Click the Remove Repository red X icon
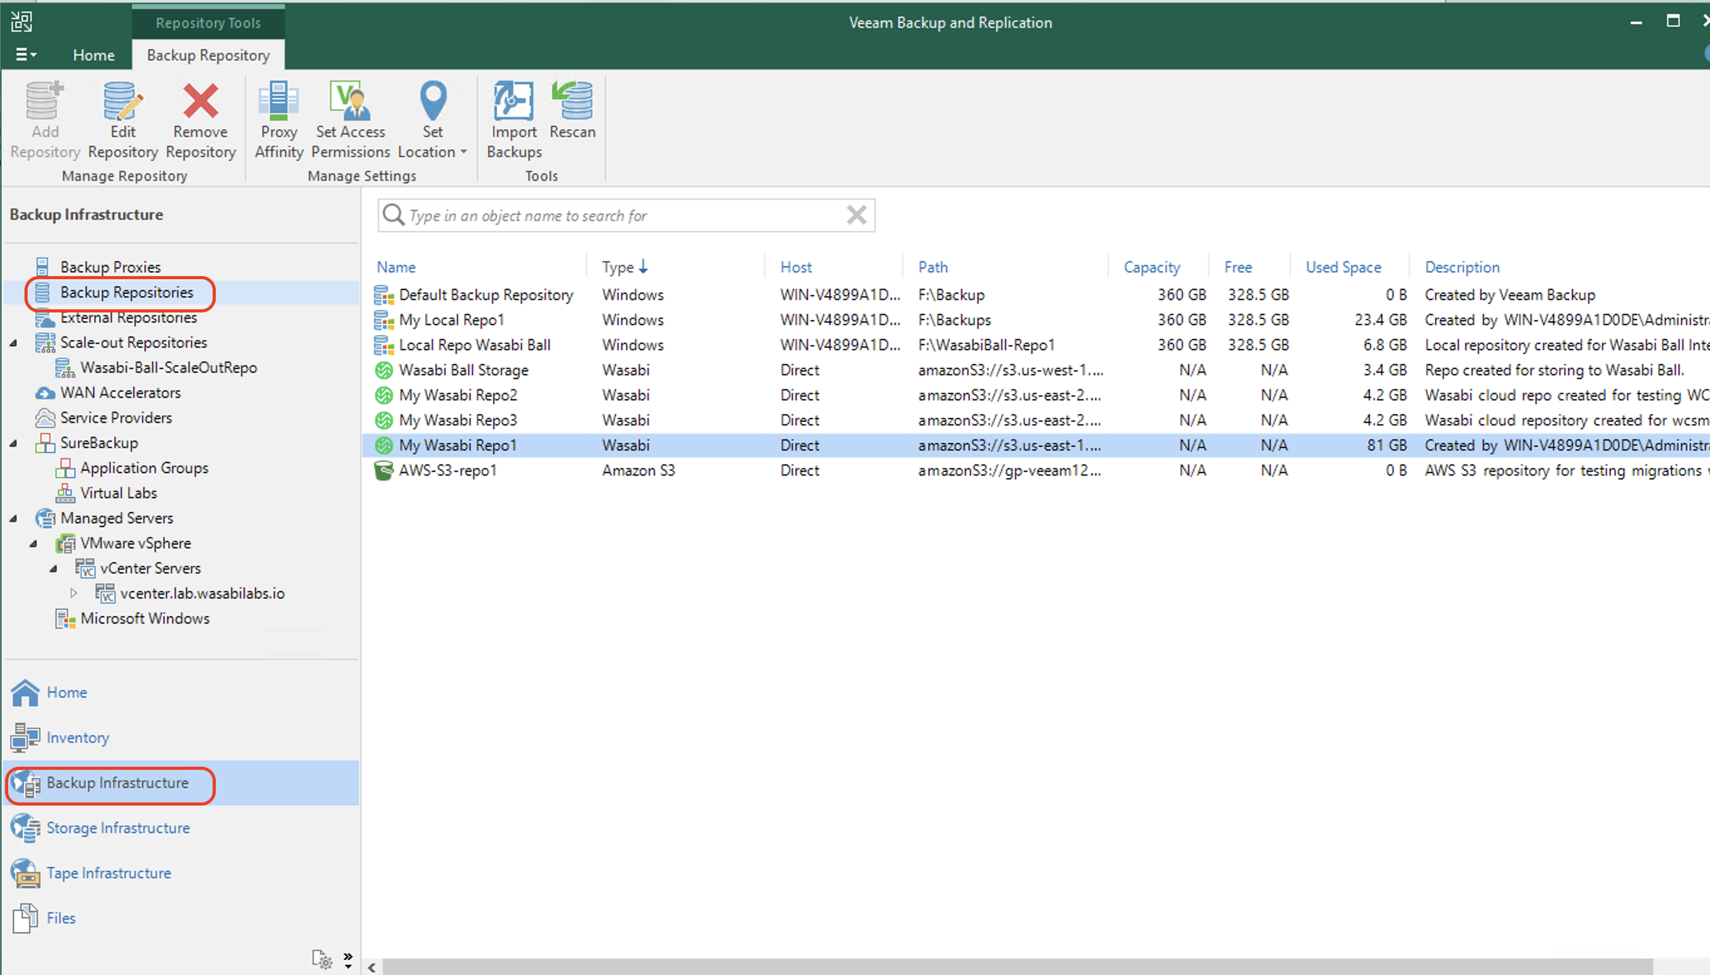The height and width of the screenshot is (975, 1710). tap(201, 100)
